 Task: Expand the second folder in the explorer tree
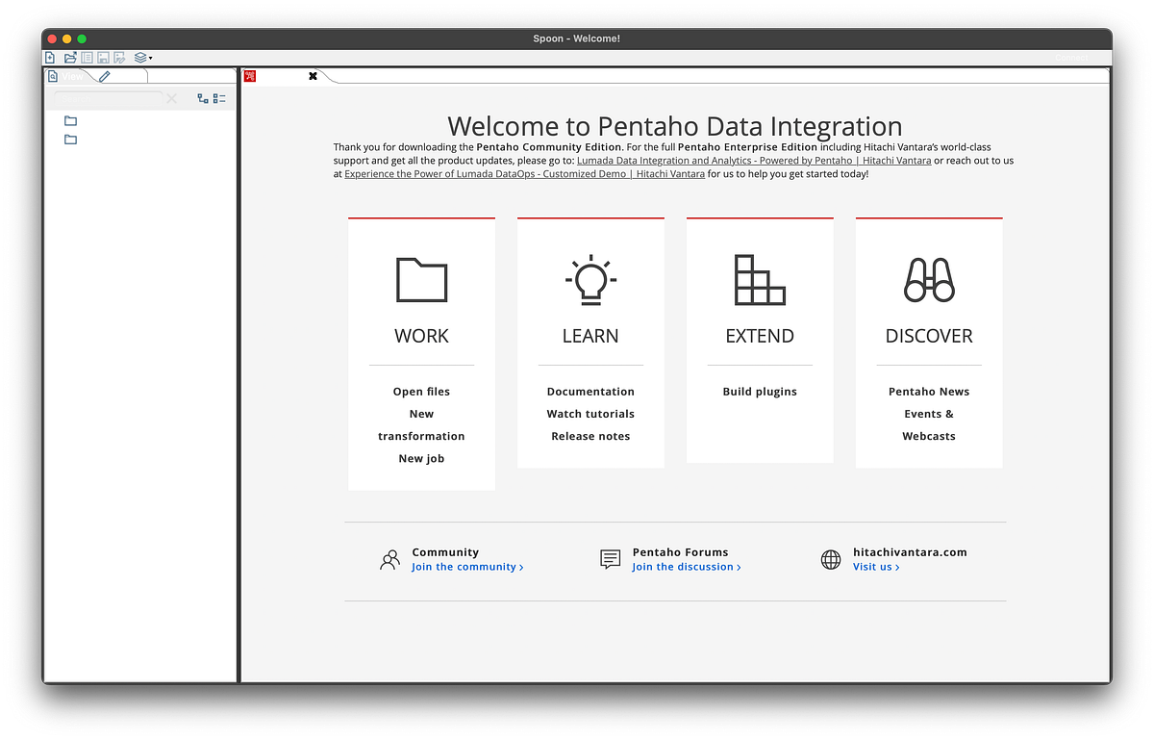pyautogui.click(x=69, y=139)
